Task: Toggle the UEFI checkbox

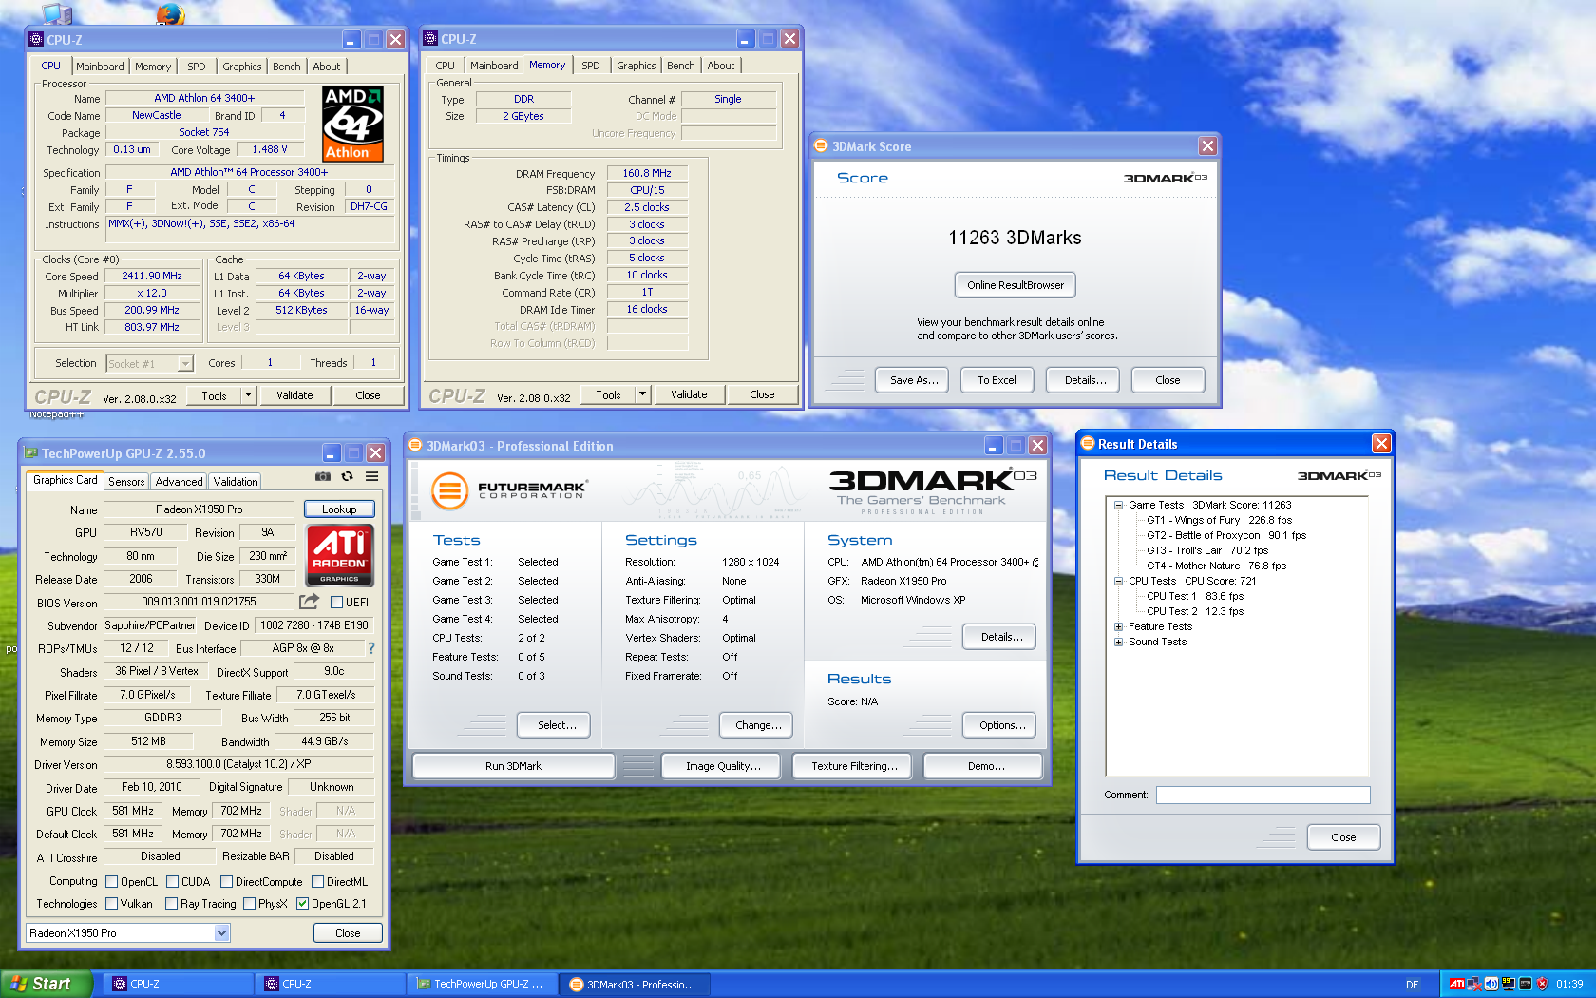Action: [336, 602]
